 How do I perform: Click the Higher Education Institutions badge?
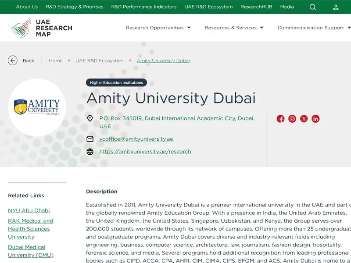coord(116,82)
